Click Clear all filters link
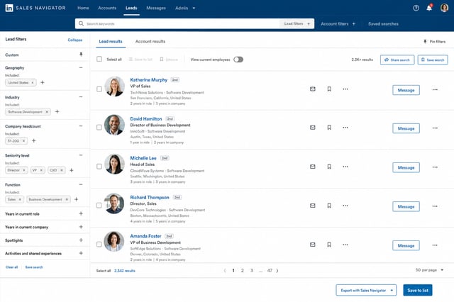This screenshot has height=302, width=454. click(x=11, y=267)
